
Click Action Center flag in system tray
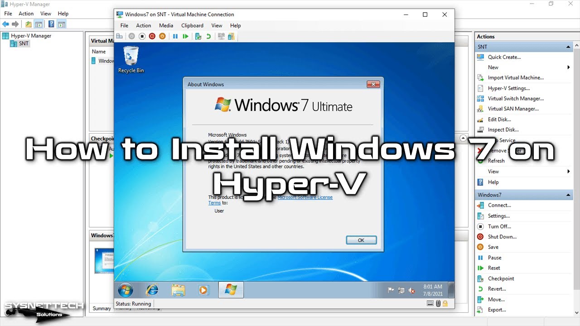point(391,290)
